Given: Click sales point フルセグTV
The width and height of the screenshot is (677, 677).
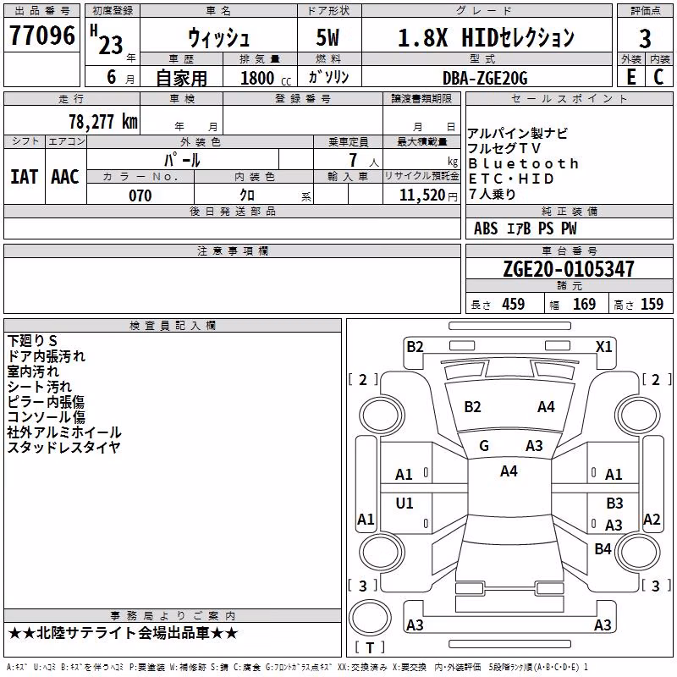Looking at the screenshot, I should pos(504,149).
